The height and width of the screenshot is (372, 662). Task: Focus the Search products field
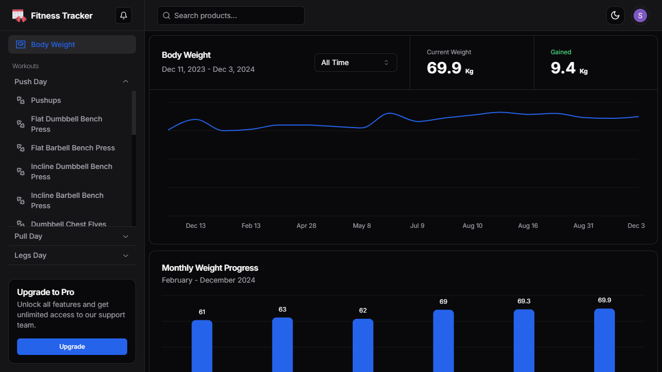(231, 16)
